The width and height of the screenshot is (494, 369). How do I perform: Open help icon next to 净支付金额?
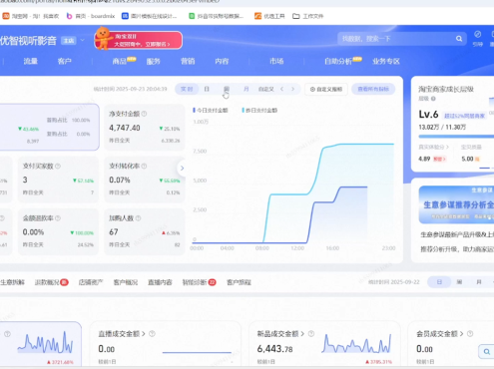[x=144, y=114]
